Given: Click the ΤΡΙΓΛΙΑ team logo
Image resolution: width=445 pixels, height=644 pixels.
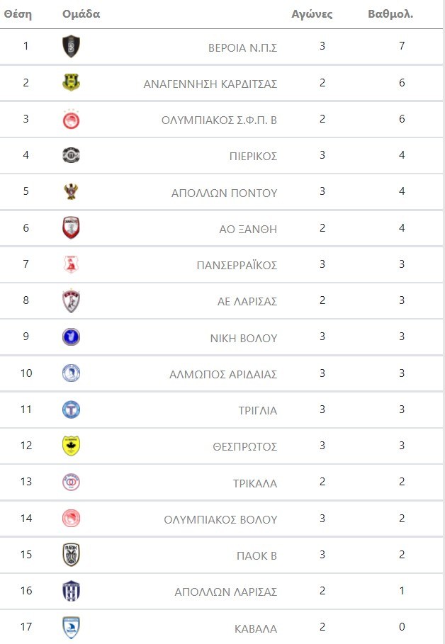Looking at the screenshot, I should 71,409.
